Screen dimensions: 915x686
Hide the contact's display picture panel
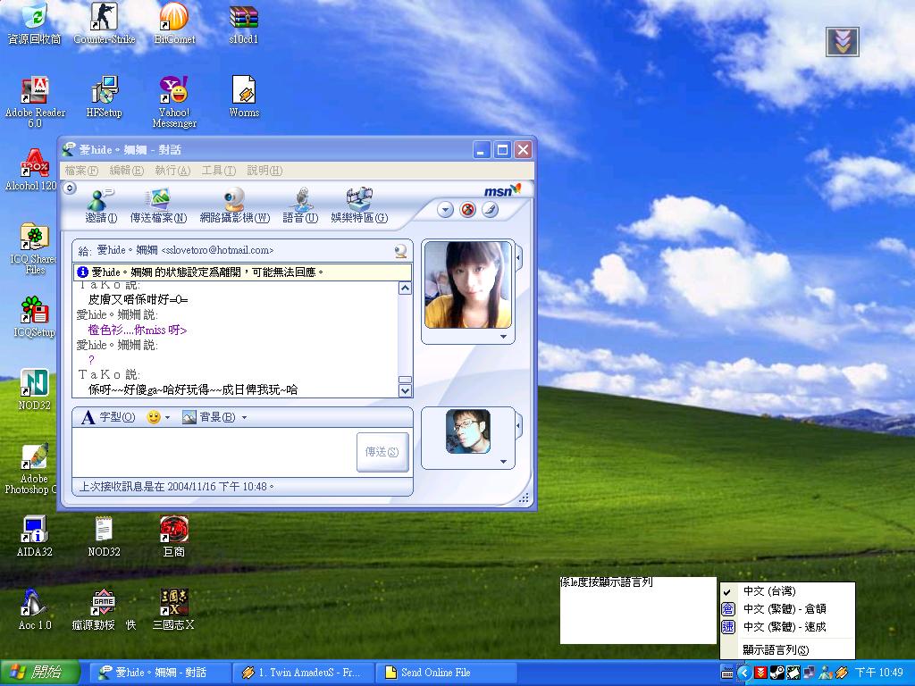click(x=519, y=256)
